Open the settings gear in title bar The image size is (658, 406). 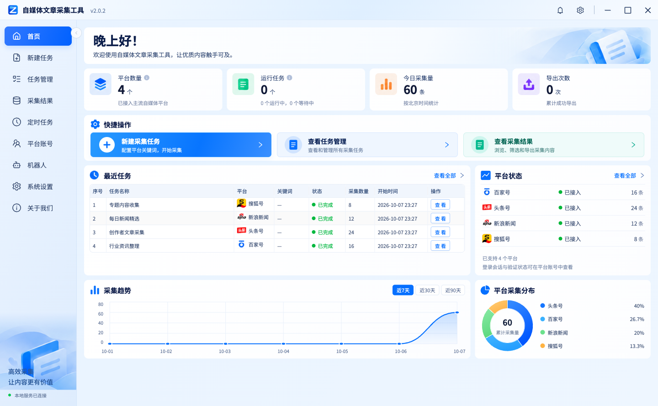[580, 10]
